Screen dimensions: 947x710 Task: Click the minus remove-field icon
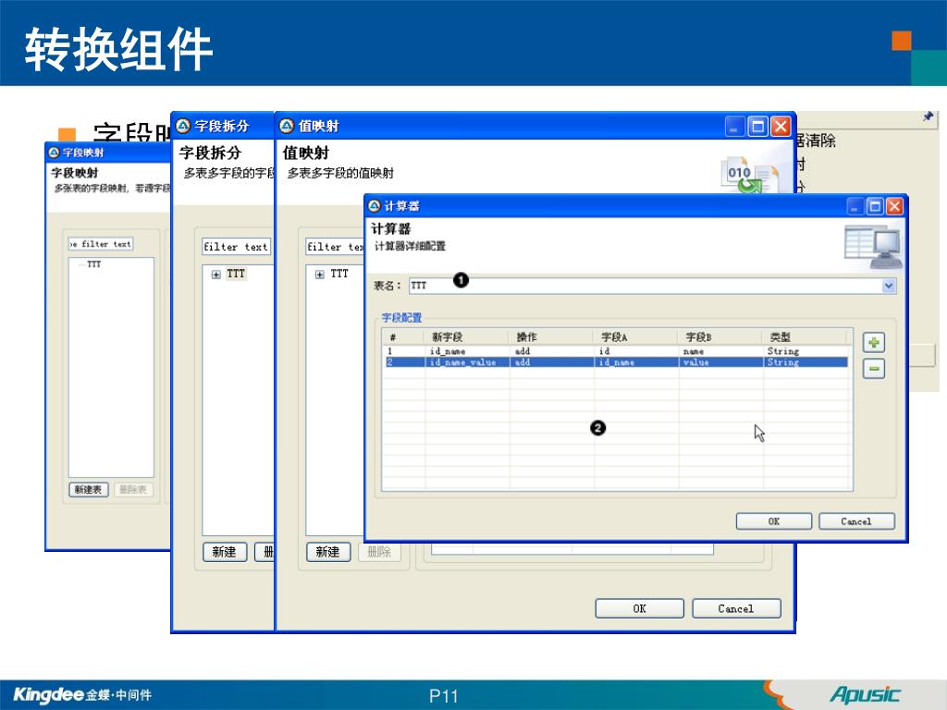(x=873, y=369)
